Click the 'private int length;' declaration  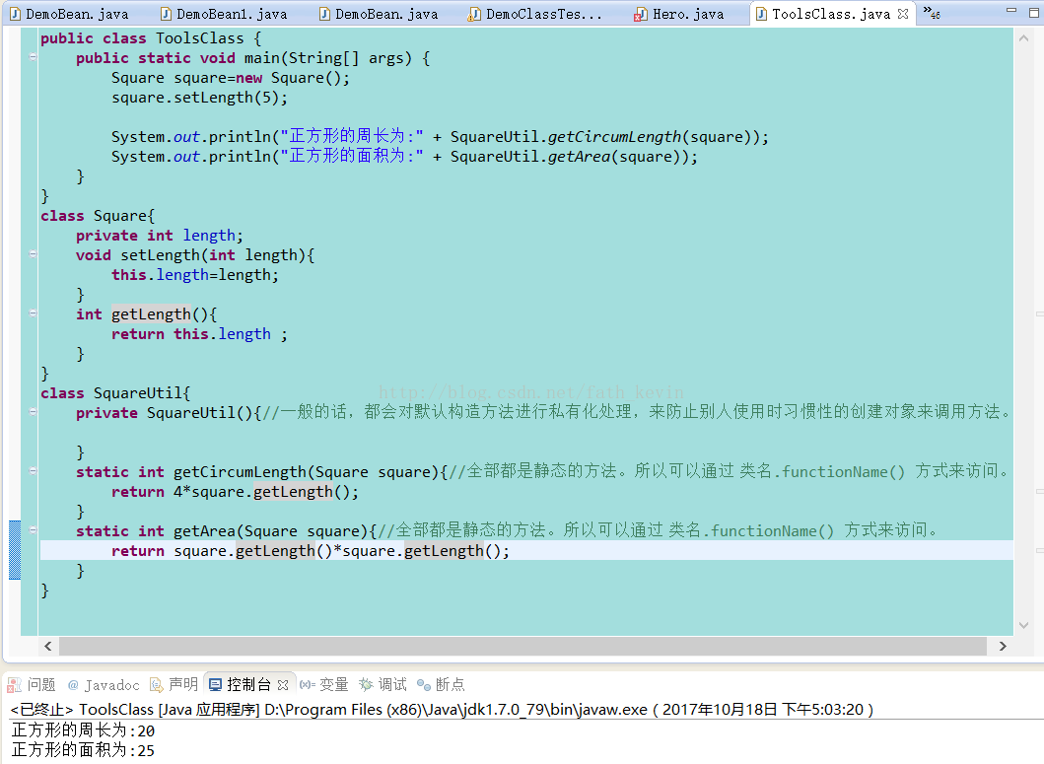coord(160,236)
